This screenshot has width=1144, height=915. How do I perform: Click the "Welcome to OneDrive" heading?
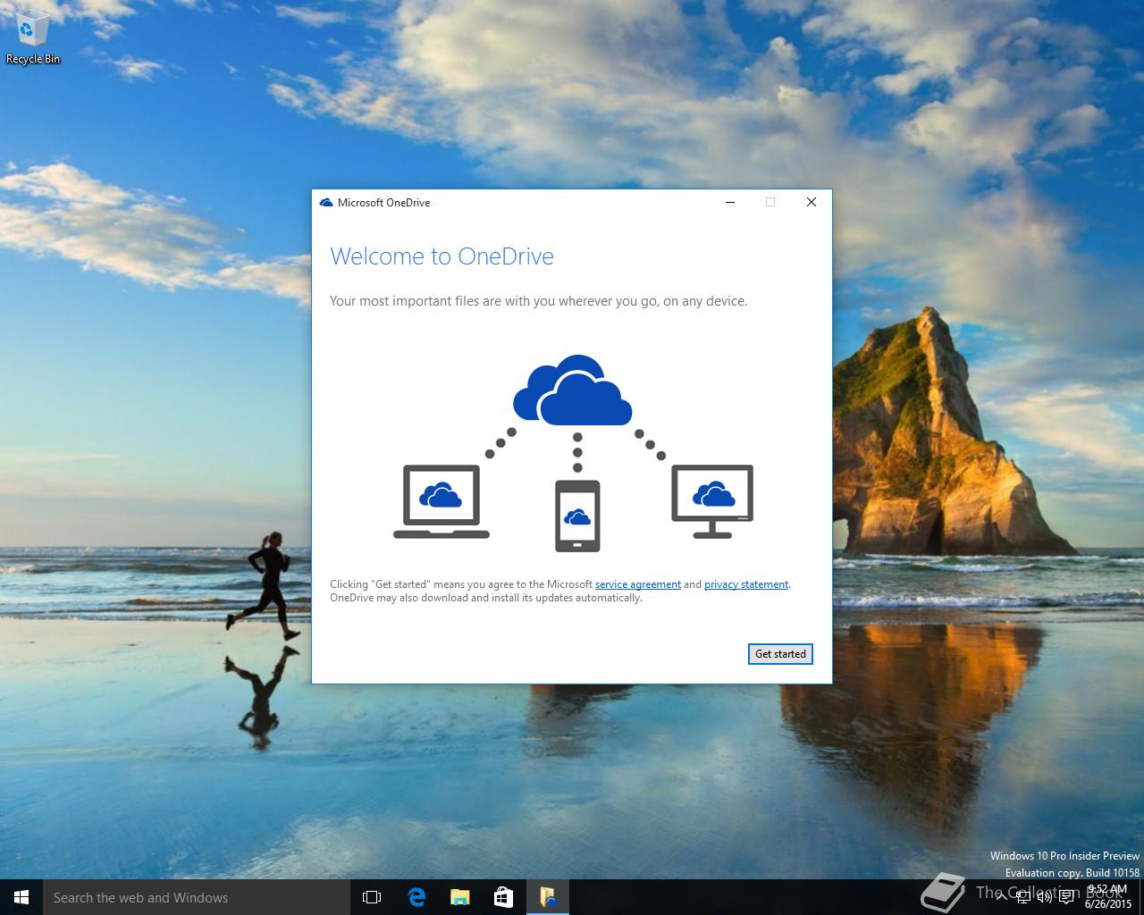pyautogui.click(x=442, y=256)
